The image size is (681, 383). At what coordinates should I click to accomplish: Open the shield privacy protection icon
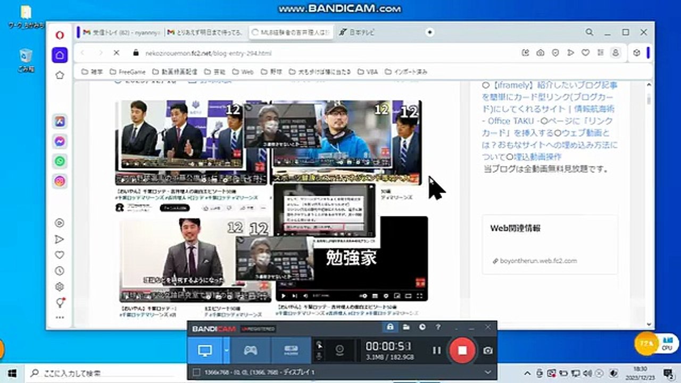[x=555, y=53]
